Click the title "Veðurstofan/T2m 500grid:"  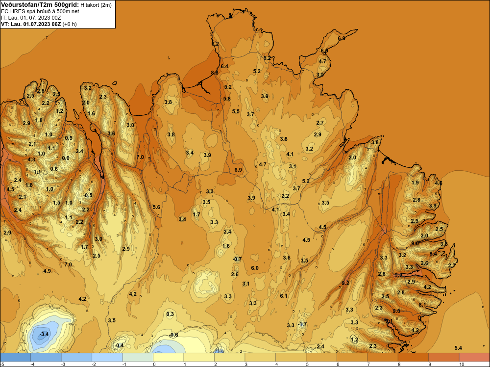40,5
